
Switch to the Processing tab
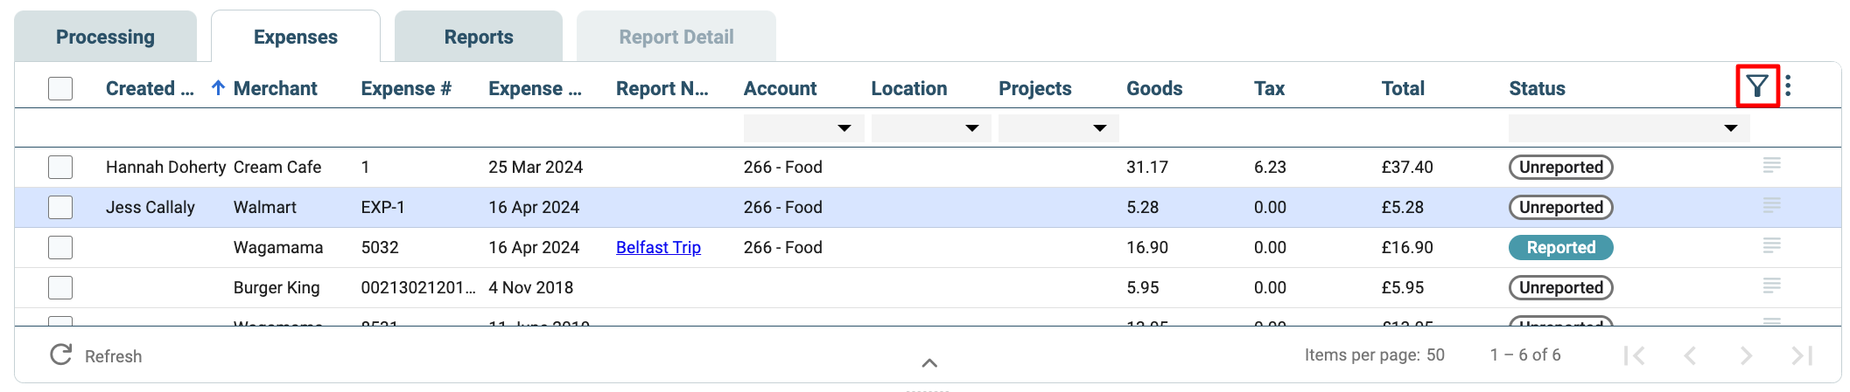[x=105, y=37]
